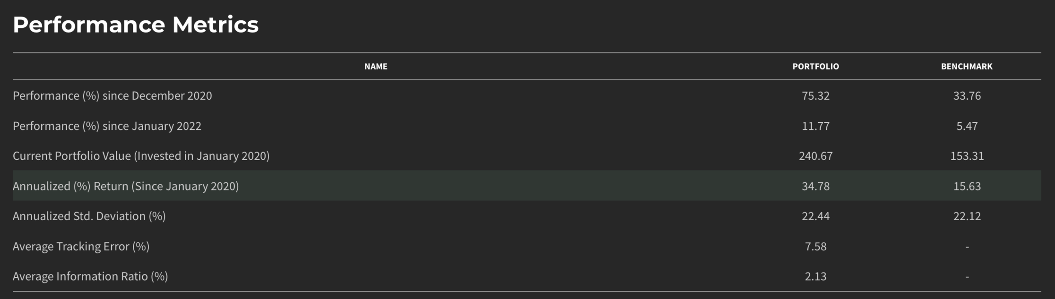Click annualized portfolio return 34.78
Viewport: 1055px width, 299px height.
point(815,186)
